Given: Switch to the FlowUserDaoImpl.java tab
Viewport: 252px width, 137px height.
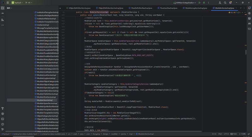Looking at the screenshot, I should point(169,8).
